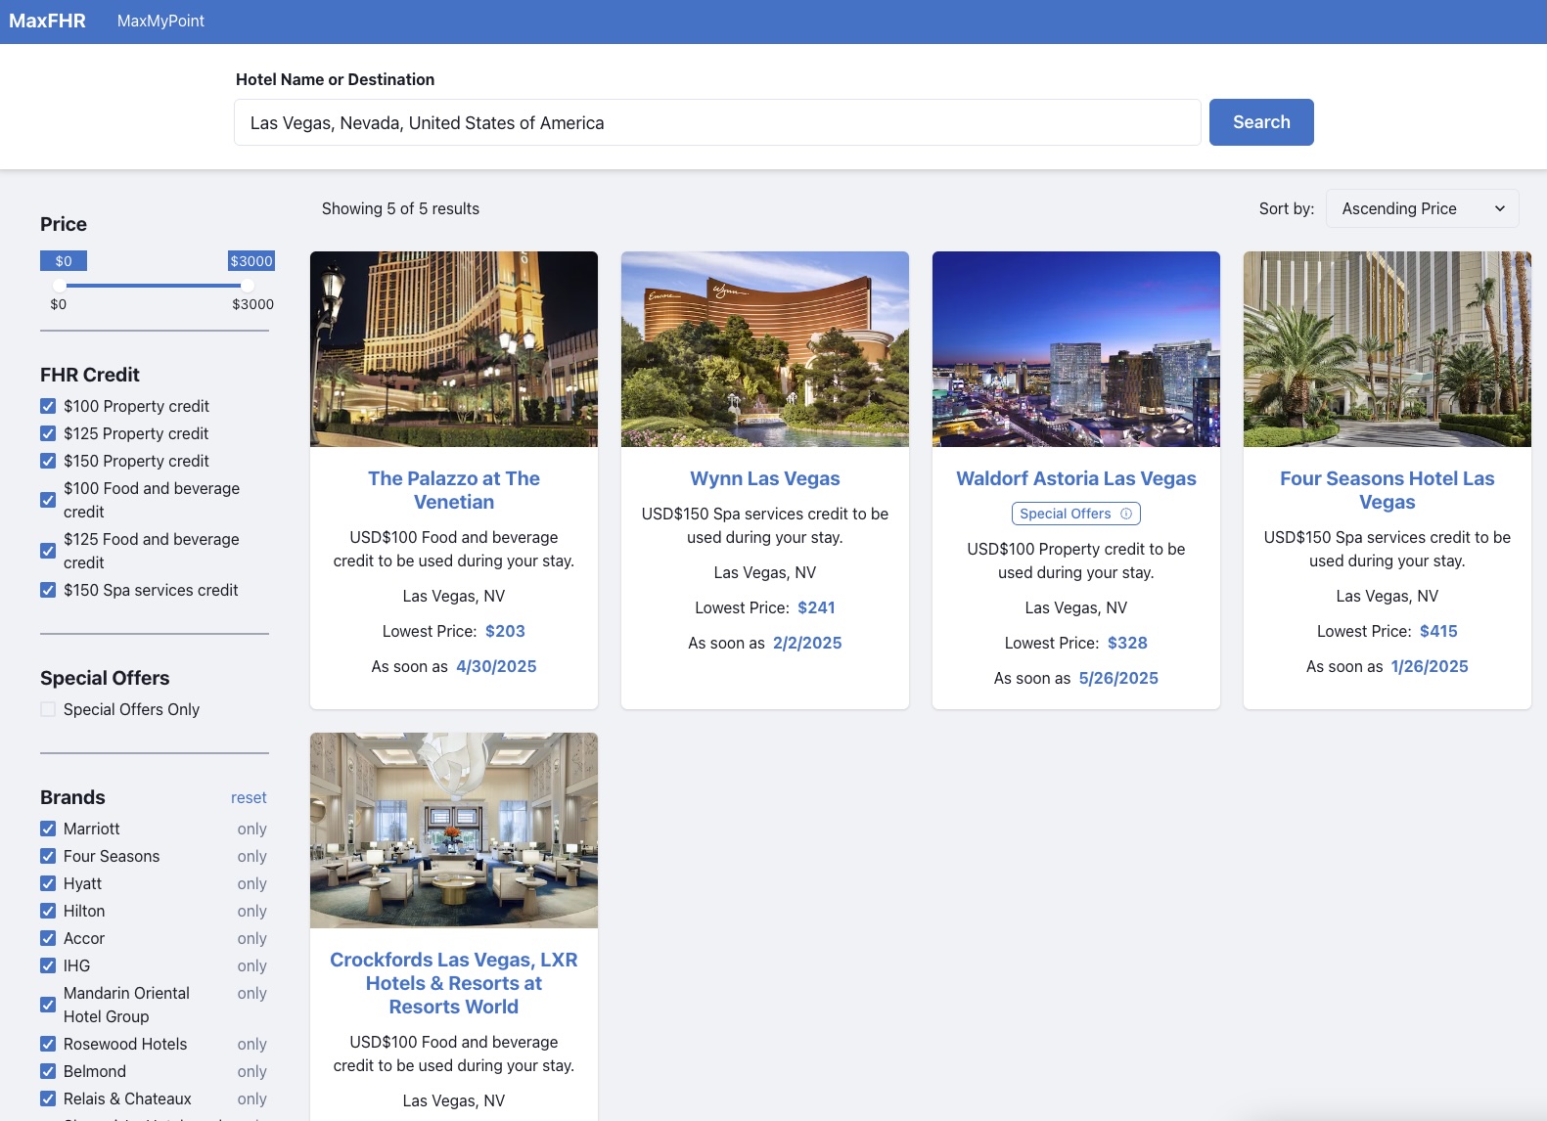
Task: Click the price range slider track
Action: [154, 286]
